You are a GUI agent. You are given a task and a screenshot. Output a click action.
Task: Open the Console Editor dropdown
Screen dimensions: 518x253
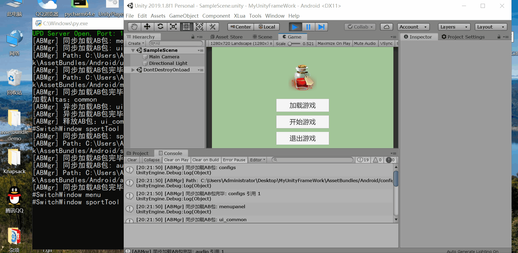pyautogui.click(x=257, y=160)
